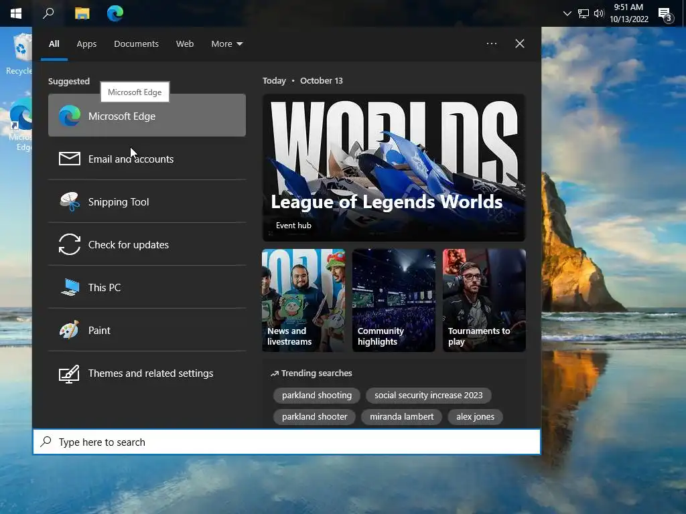
Task: Click the Snipping Tool scissors icon
Action: coord(70,201)
